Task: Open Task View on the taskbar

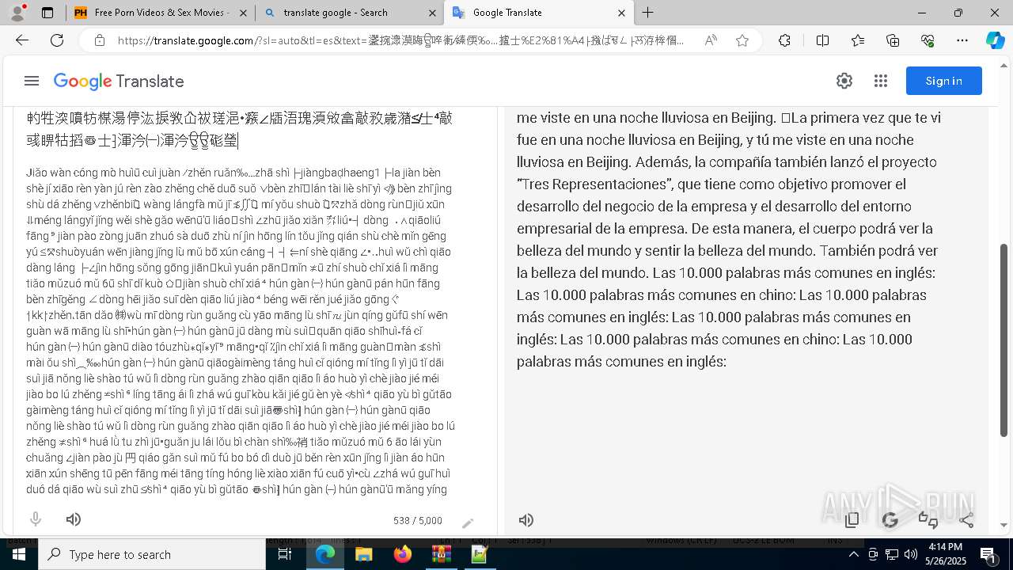Action: click(x=285, y=554)
